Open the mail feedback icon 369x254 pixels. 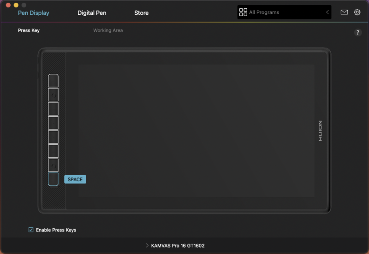pyautogui.click(x=344, y=12)
